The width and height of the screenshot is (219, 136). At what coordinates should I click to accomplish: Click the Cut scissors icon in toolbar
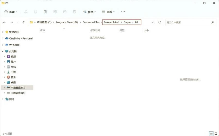[x=26, y=12]
